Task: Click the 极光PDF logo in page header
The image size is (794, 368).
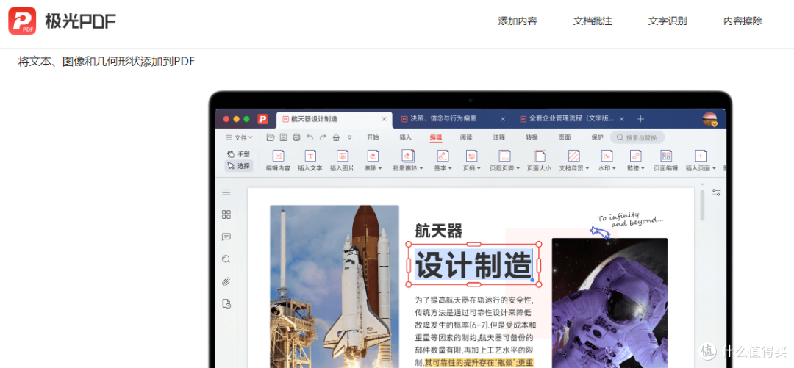Action: (62, 21)
